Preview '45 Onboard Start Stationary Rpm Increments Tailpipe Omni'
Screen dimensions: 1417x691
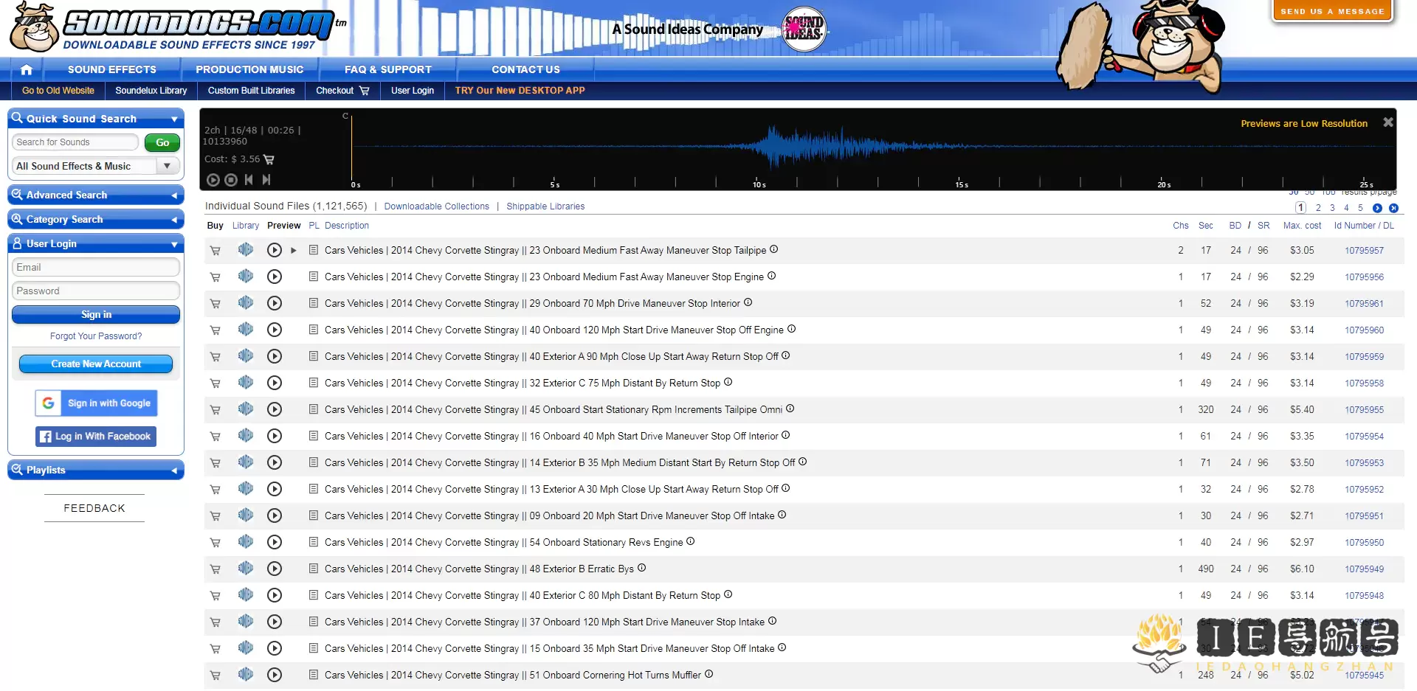(x=275, y=409)
